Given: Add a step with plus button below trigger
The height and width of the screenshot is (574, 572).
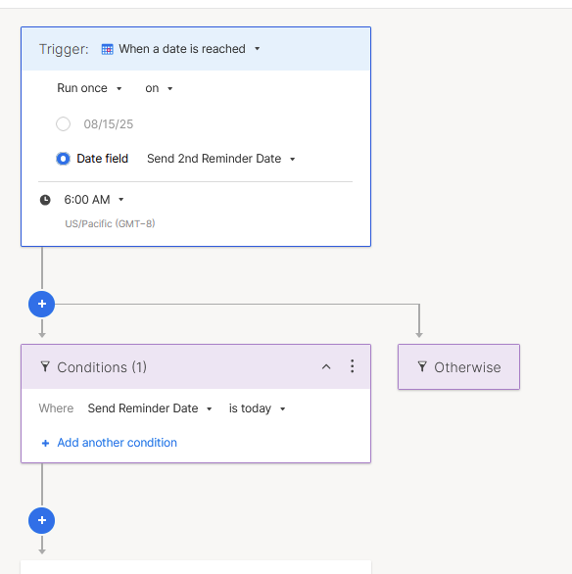Looking at the screenshot, I should 42,304.
